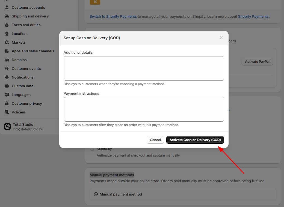The image size is (284, 207).
Task: Focus the Payment instructions text area
Action: [x=144, y=109]
